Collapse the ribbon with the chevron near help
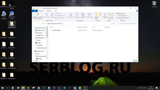This screenshot has height=90, width=160. pyautogui.click(x=135, y=11)
